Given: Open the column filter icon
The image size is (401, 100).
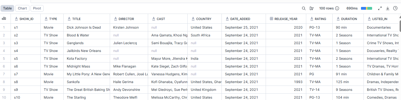Looking at the screenshot, I should tap(312, 8).
